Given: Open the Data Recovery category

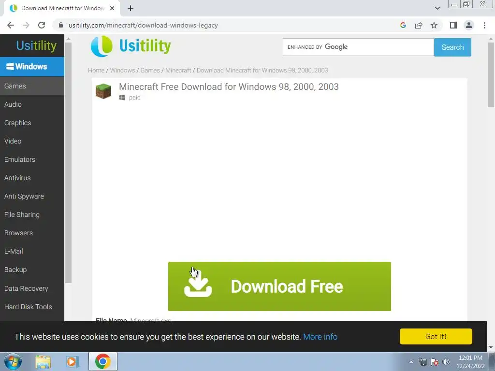Looking at the screenshot, I should (32, 288).
